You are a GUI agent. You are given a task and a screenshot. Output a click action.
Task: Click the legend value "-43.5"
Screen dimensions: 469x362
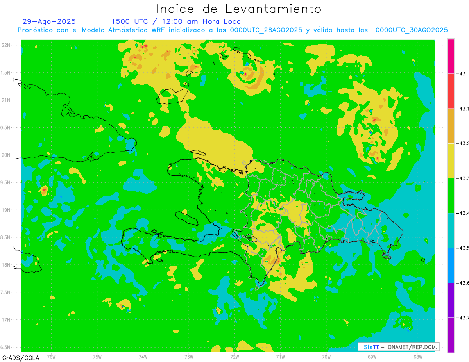click(x=463, y=248)
